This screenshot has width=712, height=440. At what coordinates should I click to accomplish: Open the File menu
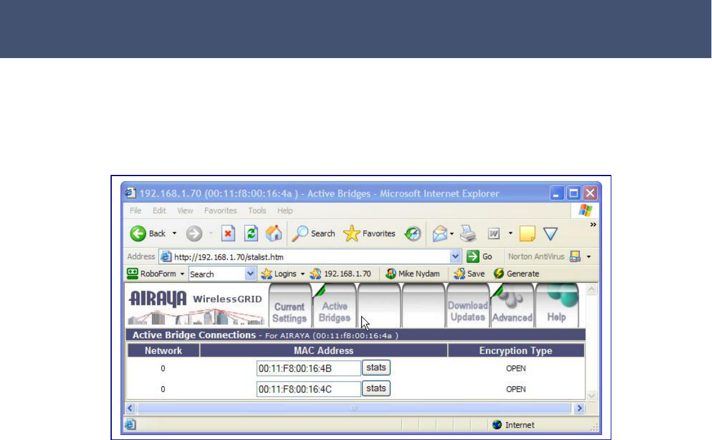(135, 211)
